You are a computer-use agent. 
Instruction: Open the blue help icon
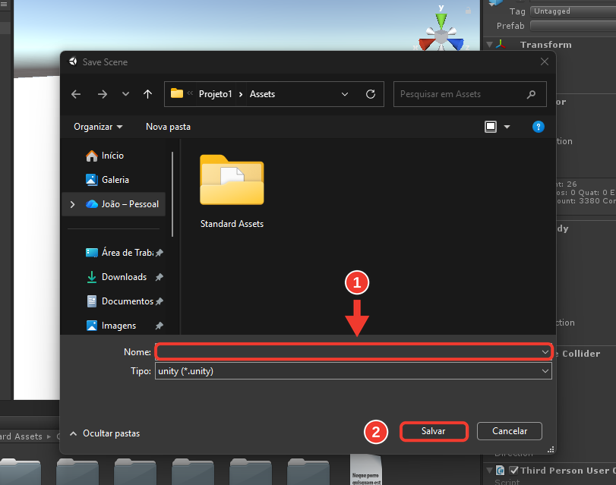[539, 127]
